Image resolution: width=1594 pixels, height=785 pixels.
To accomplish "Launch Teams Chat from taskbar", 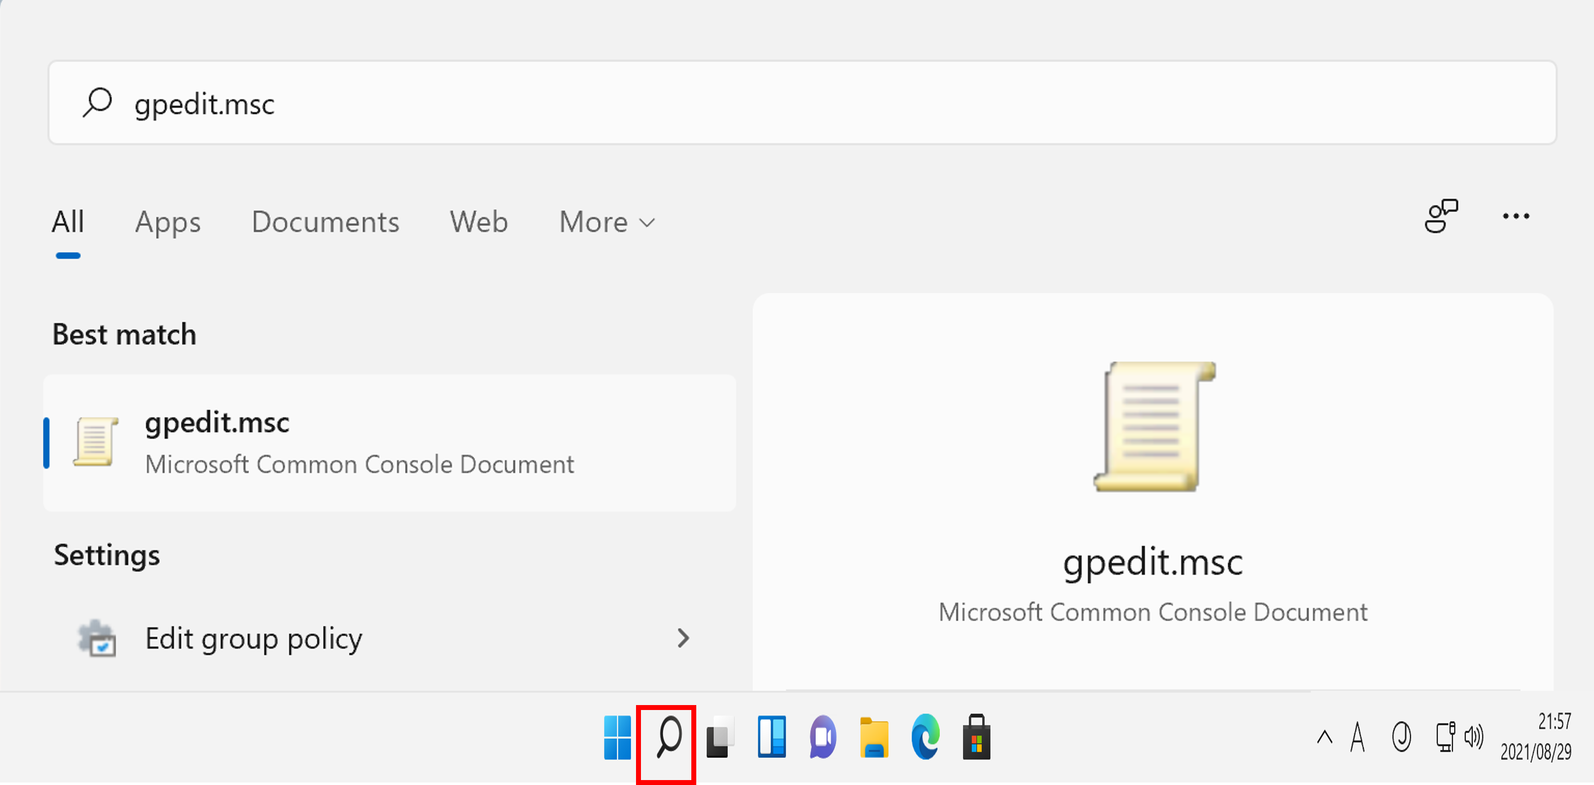I will coord(822,737).
